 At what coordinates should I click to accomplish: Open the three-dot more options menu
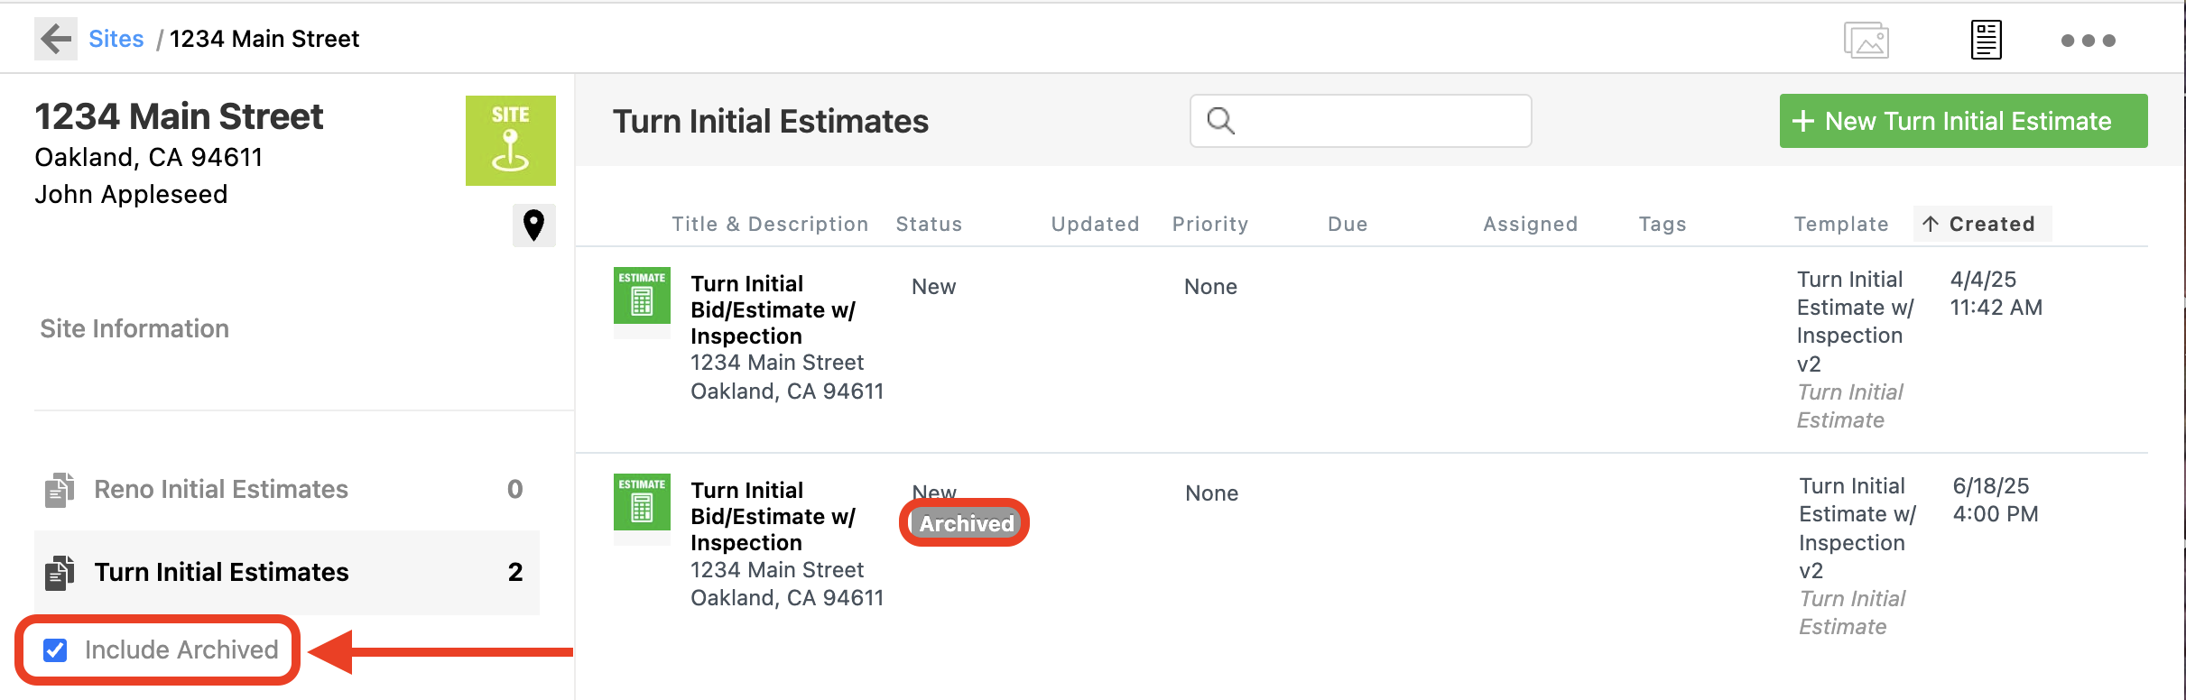(2088, 41)
